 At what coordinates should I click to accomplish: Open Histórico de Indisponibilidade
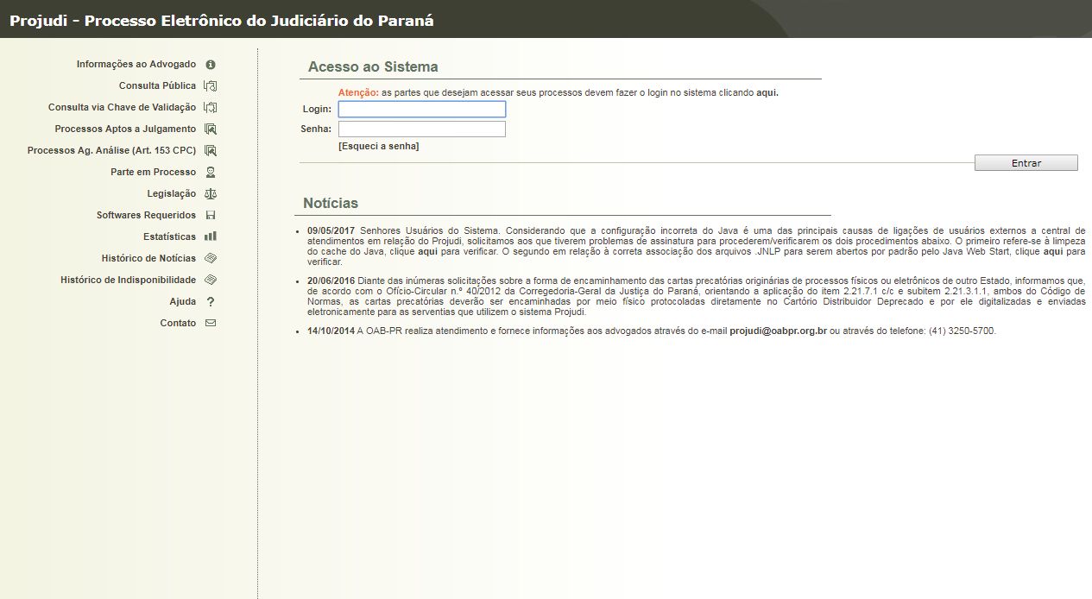pos(129,281)
